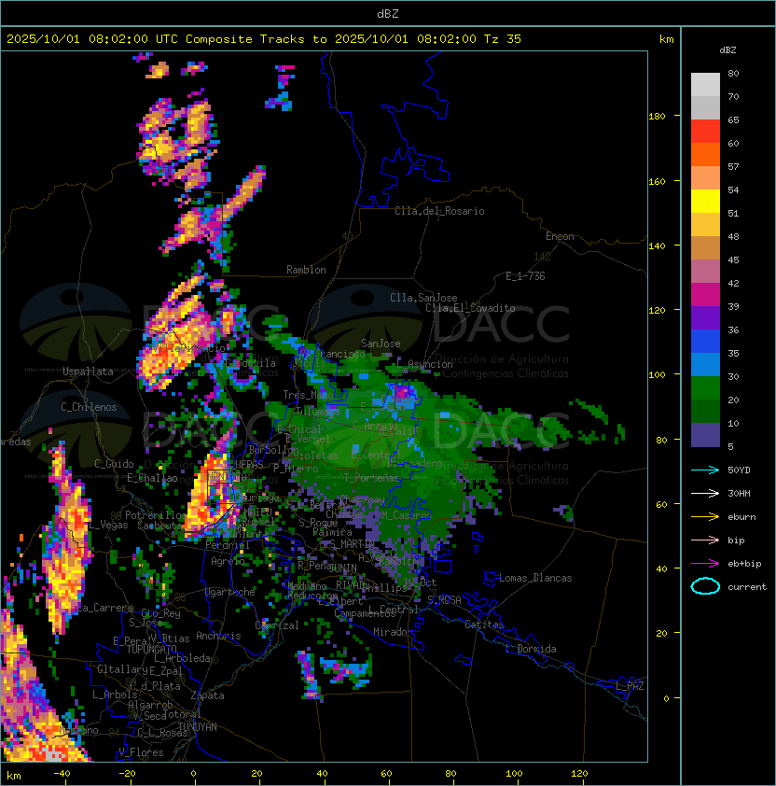Click the 'Uspallata' map label

pyautogui.click(x=88, y=372)
